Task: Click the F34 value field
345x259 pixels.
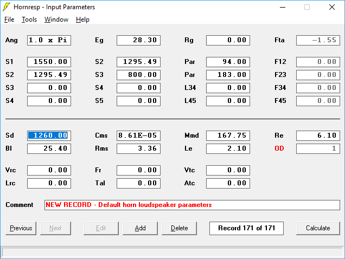Action: 318,88
